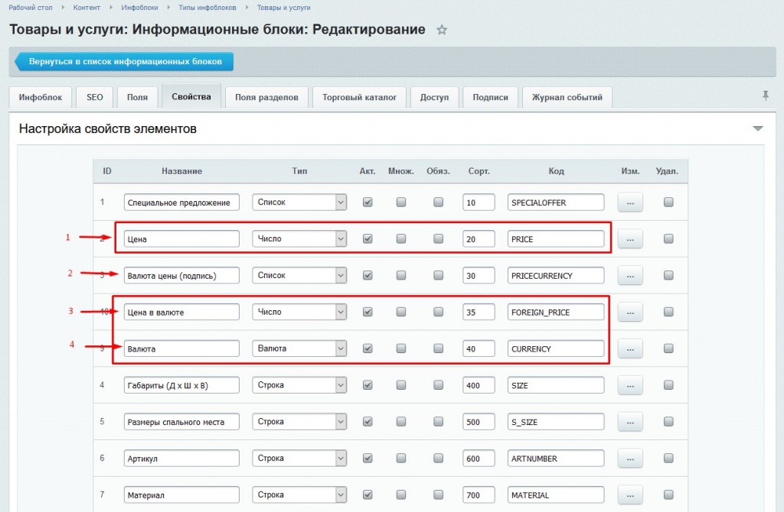Screen dimensions: 784x512
Task: Switch to the SEO tab
Action: pyautogui.click(x=94, y=97)
